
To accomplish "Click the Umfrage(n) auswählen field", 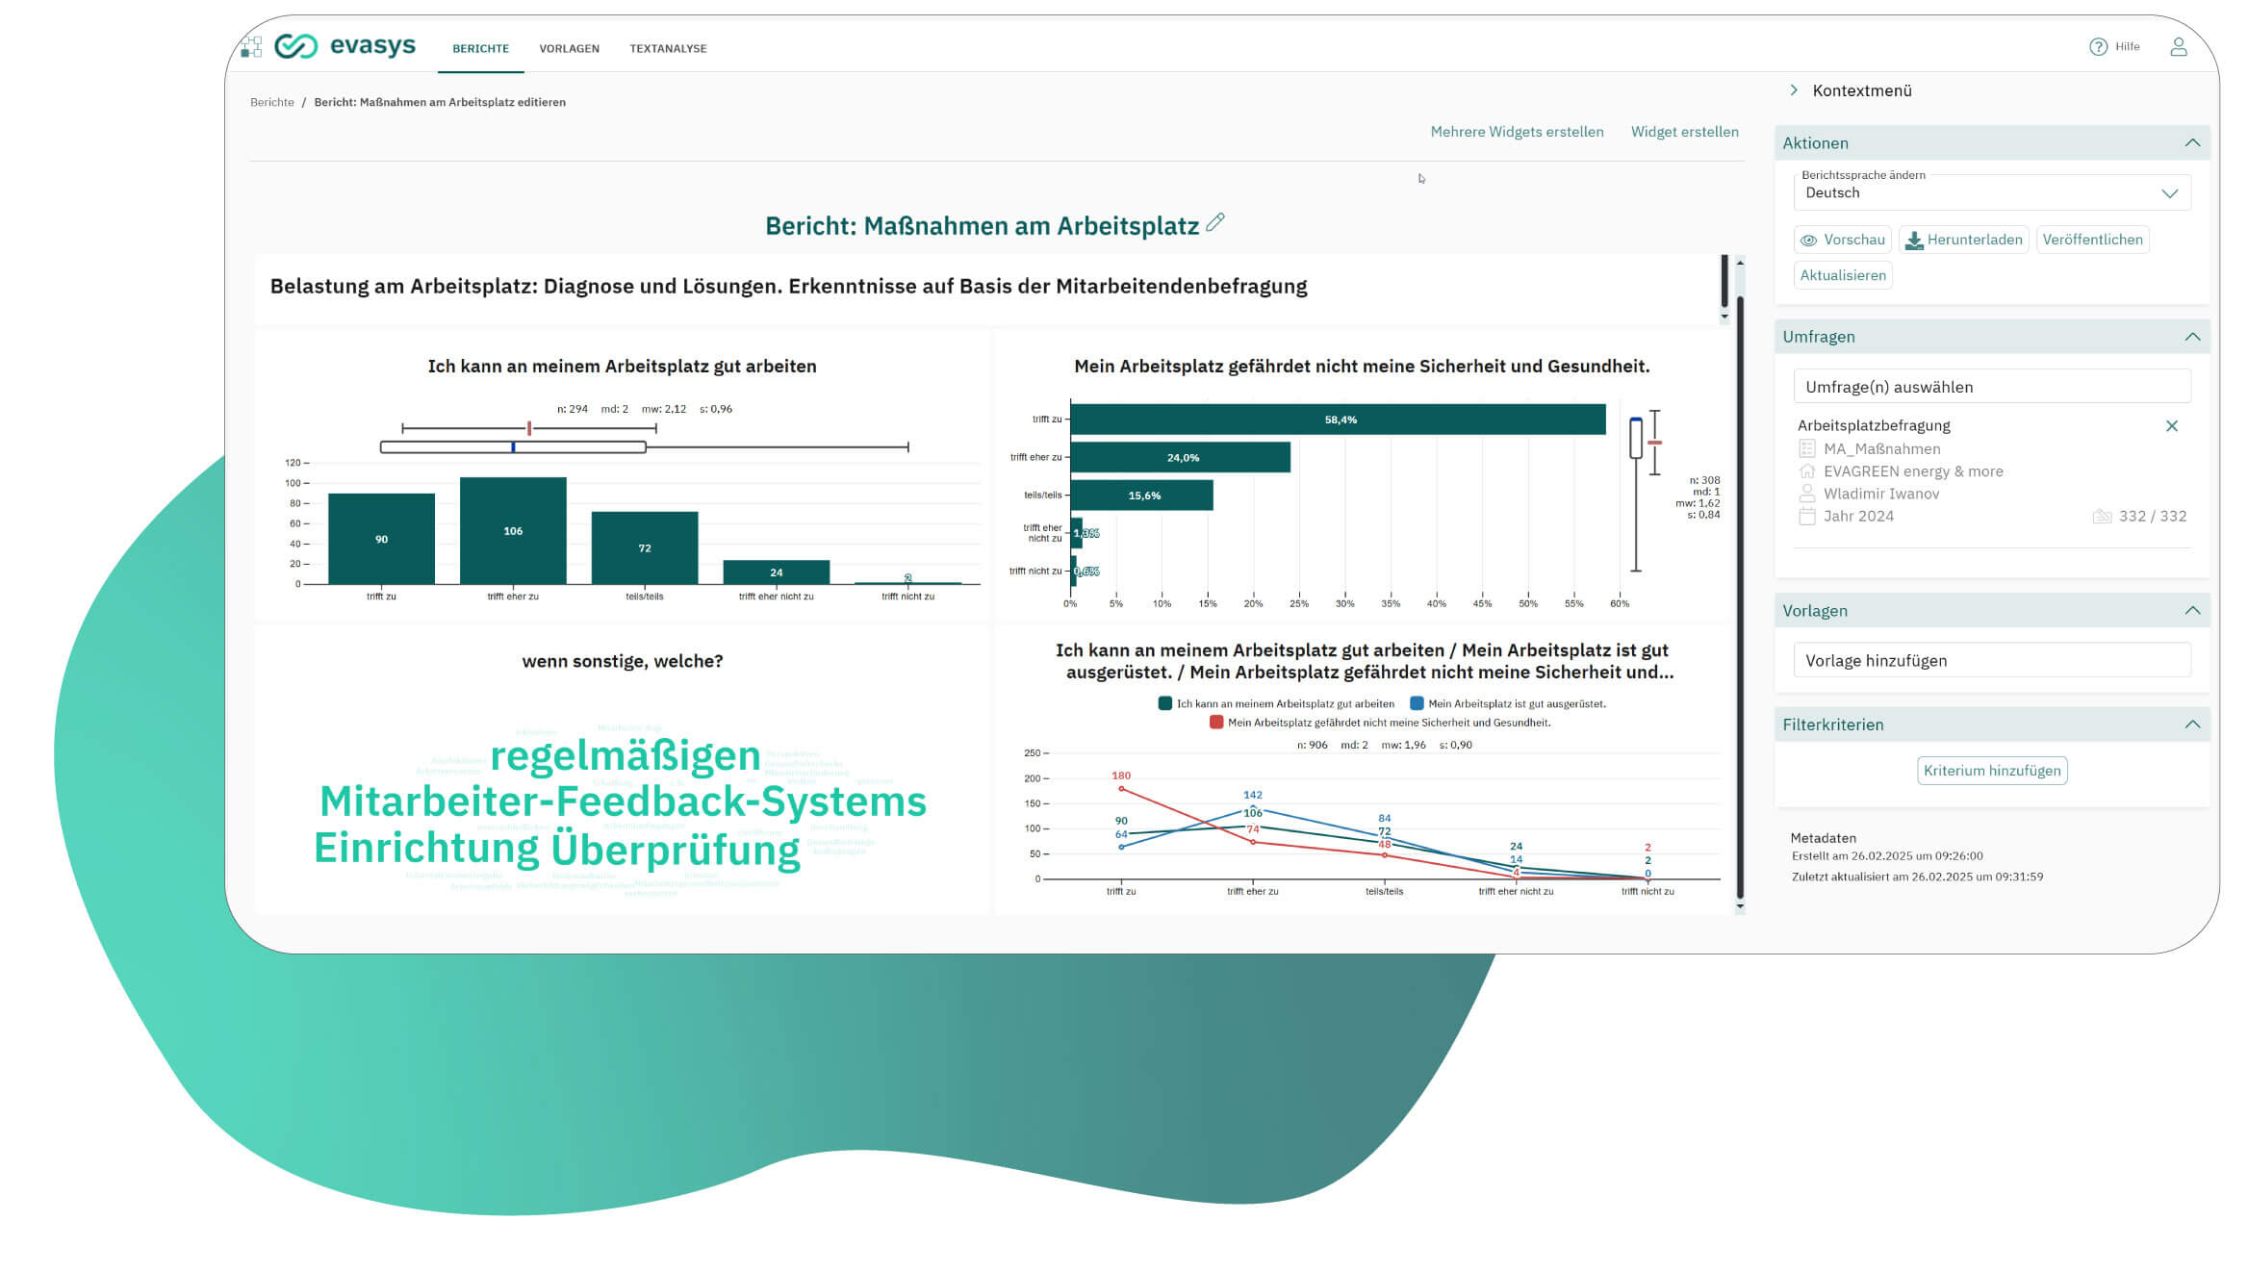I will pos(1990,387).
